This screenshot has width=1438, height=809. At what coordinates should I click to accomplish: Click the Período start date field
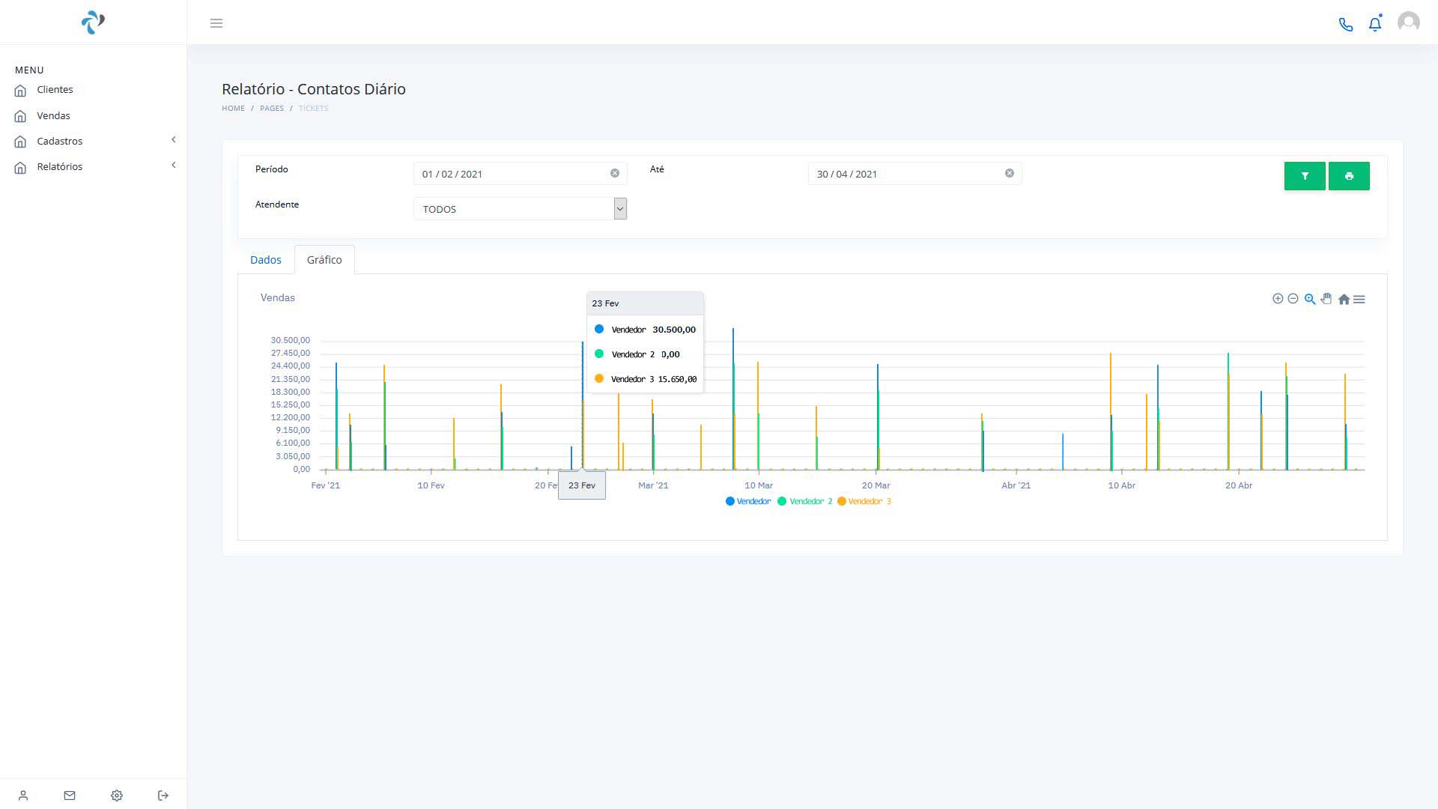click(x=520, y=174)
